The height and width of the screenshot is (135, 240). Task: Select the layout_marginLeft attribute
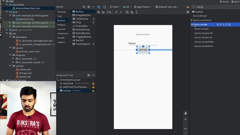coord(203,33)
